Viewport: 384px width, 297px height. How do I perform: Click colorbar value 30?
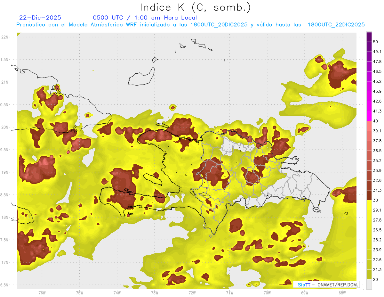coord(376,200)
